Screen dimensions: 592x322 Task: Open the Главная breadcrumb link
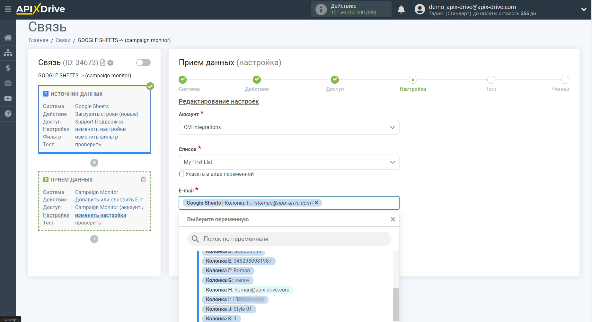pyautogui.click(x=38, y=40)
